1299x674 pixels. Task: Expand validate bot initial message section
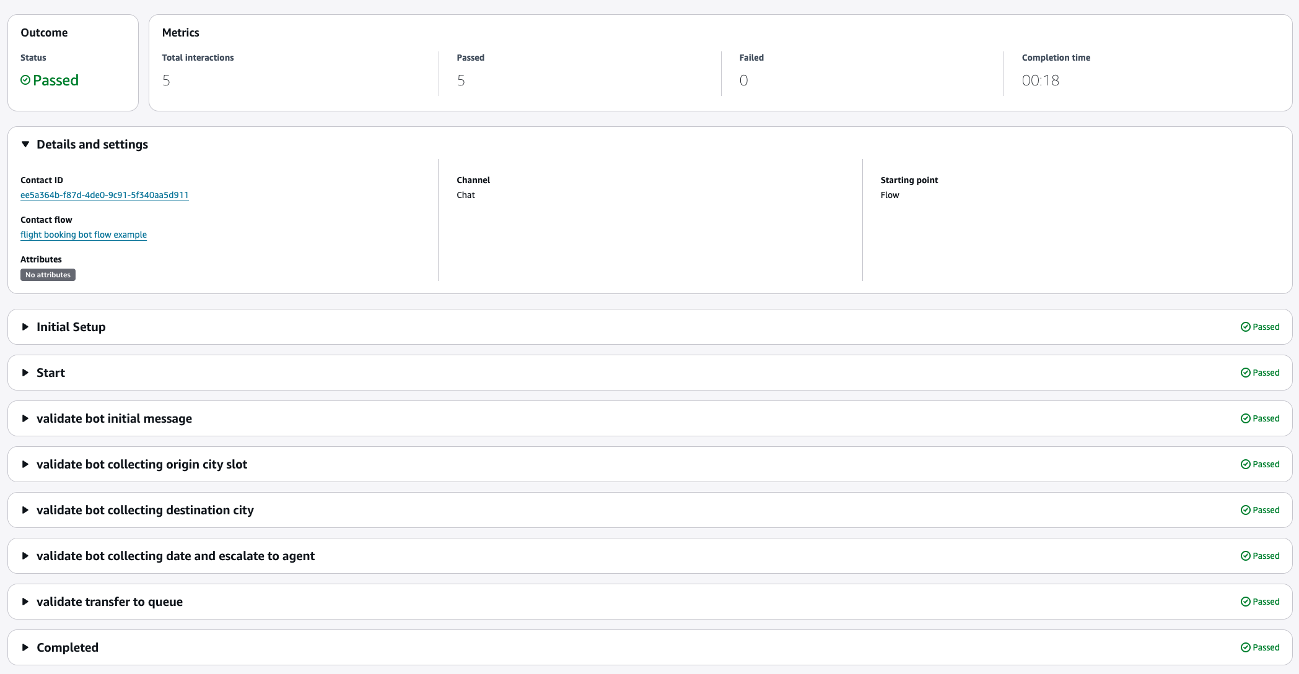click(x=25, y=418)
